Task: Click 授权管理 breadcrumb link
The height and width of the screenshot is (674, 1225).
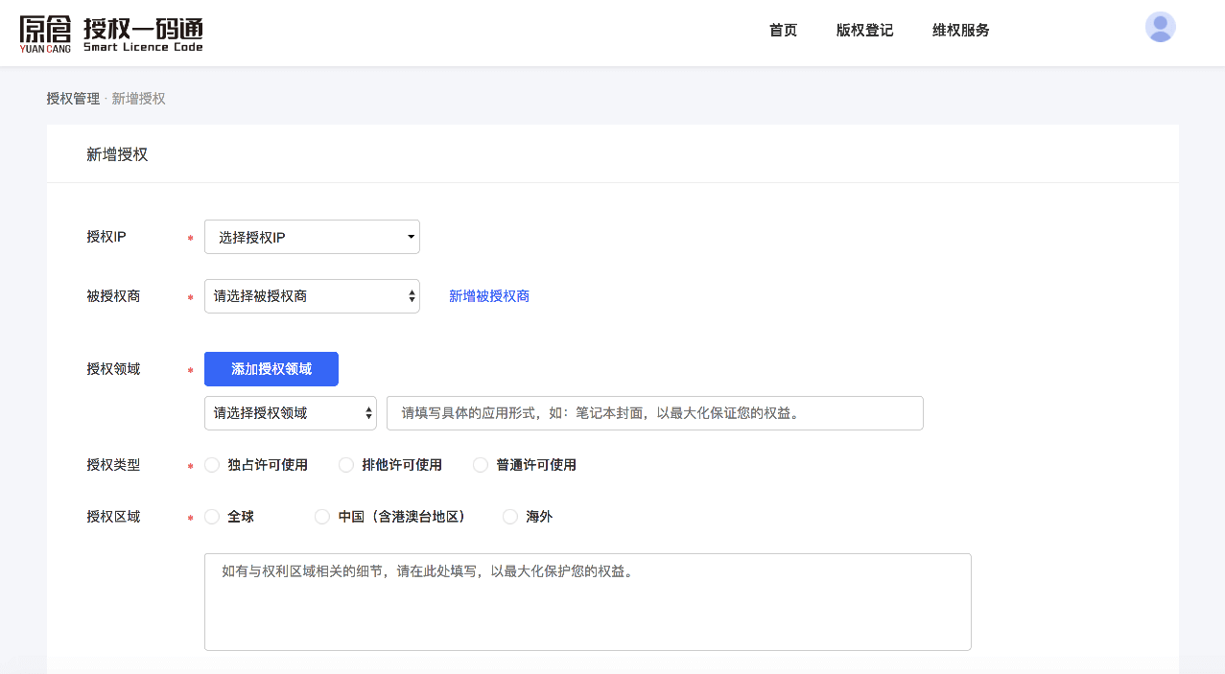Action: [73, 99]
